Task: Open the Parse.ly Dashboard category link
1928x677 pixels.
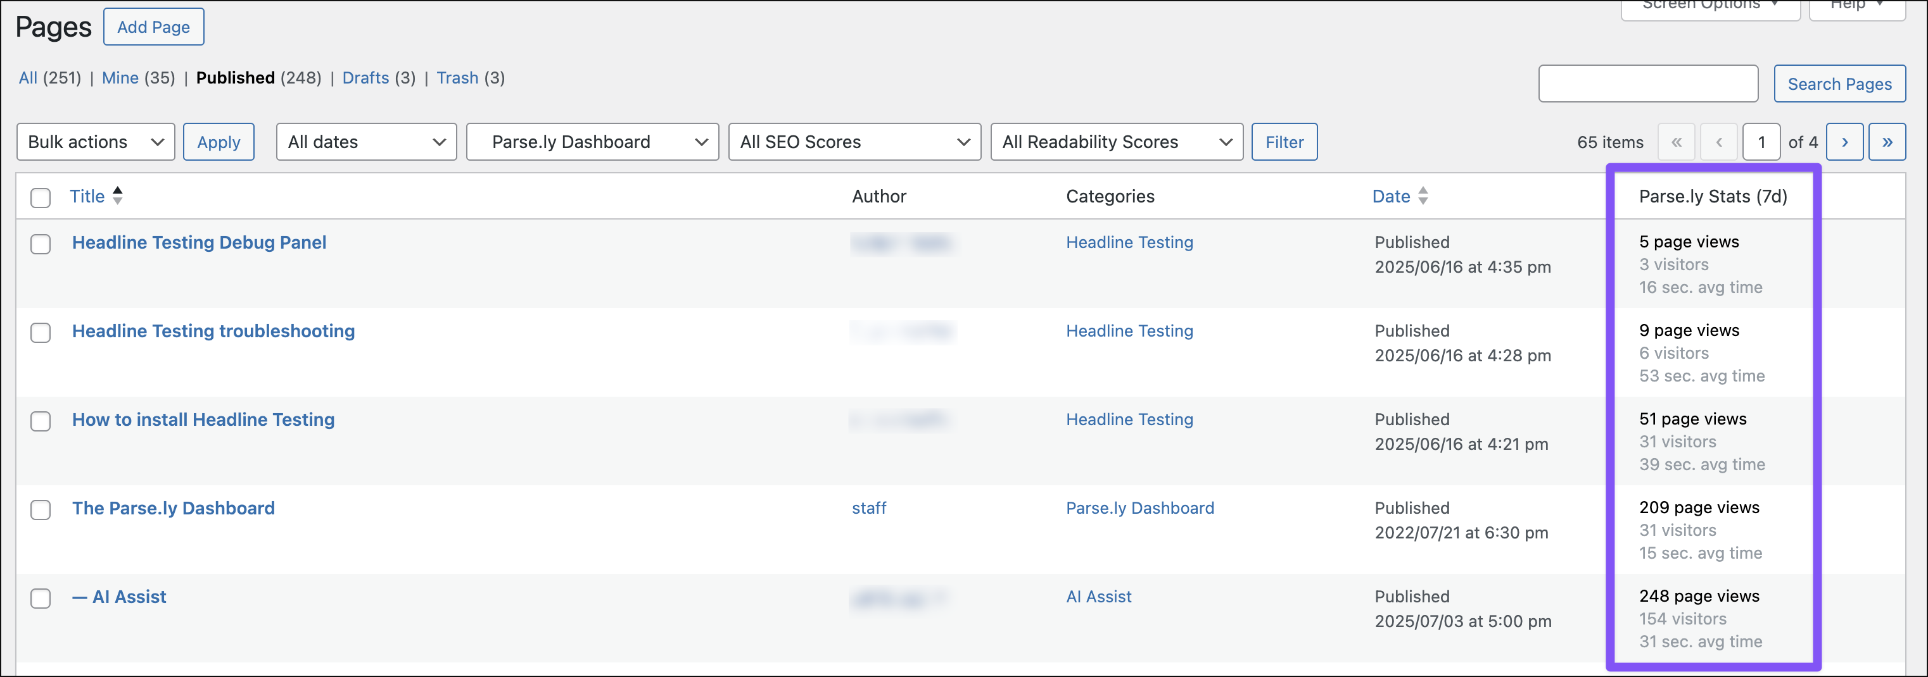Action: pyautogui.click(x=1140, y=508)
